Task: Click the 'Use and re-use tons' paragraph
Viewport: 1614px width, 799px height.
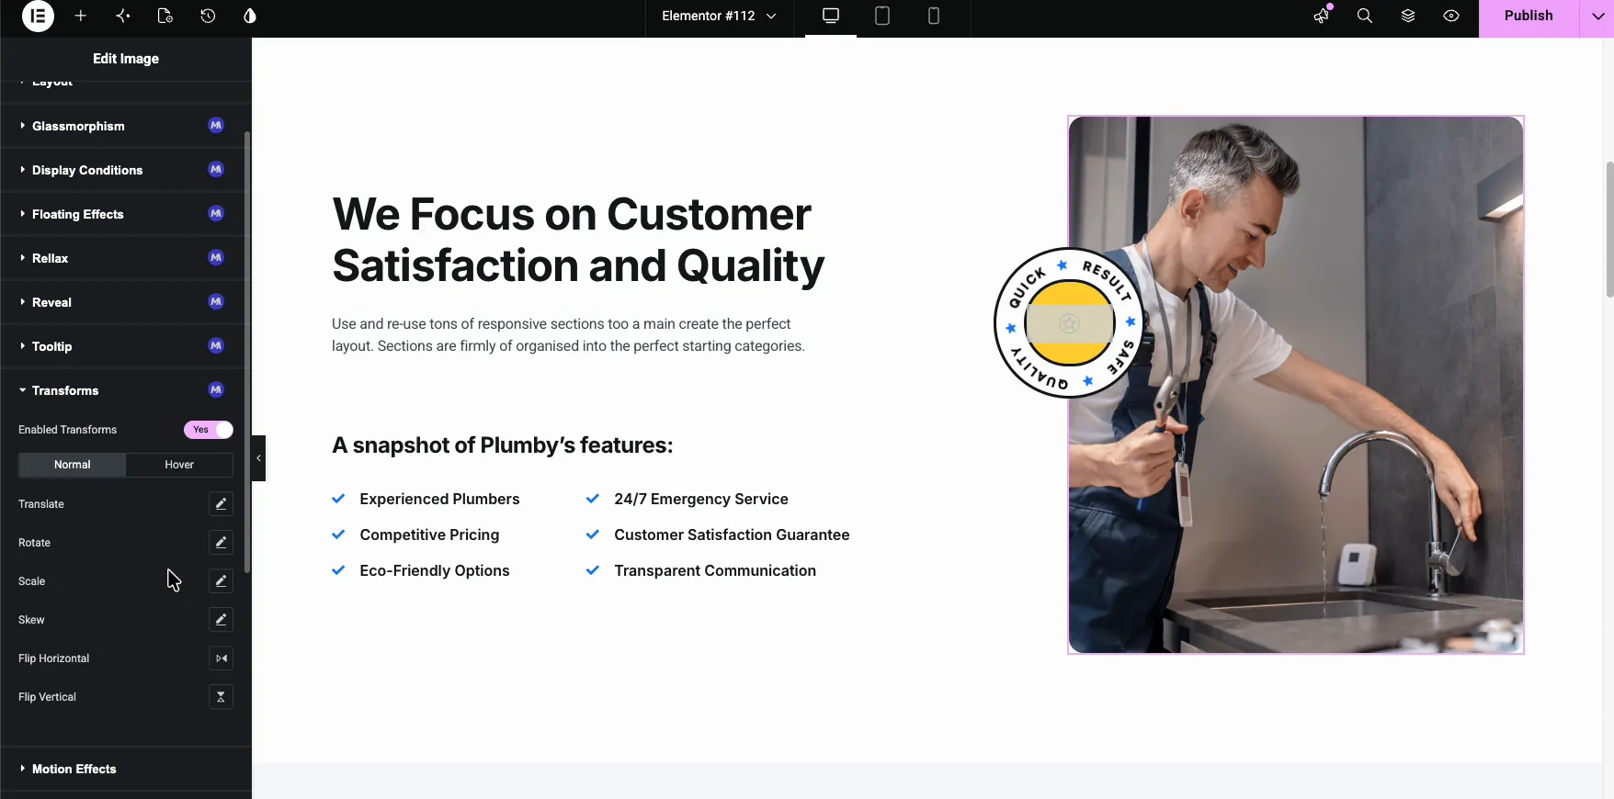Action: [568, 335]
